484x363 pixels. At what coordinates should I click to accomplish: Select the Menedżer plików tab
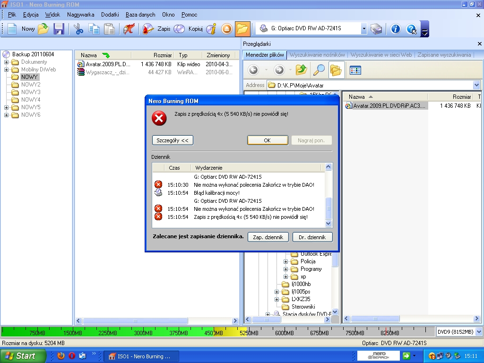click(265, 55)
